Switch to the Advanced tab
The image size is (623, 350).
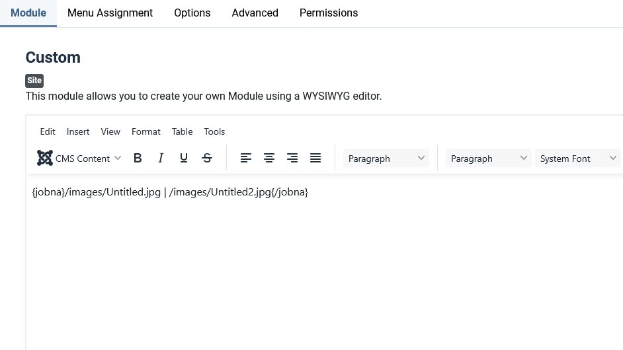(255, 13)
